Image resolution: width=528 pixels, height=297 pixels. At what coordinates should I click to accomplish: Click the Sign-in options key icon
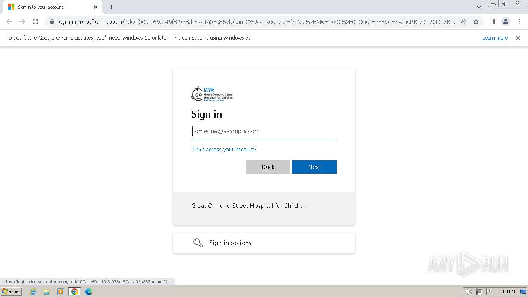pyautogui.click(x=198, y=243)
